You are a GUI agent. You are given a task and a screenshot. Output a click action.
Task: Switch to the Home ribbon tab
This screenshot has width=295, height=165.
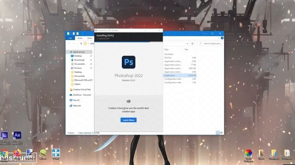point(80,38)
